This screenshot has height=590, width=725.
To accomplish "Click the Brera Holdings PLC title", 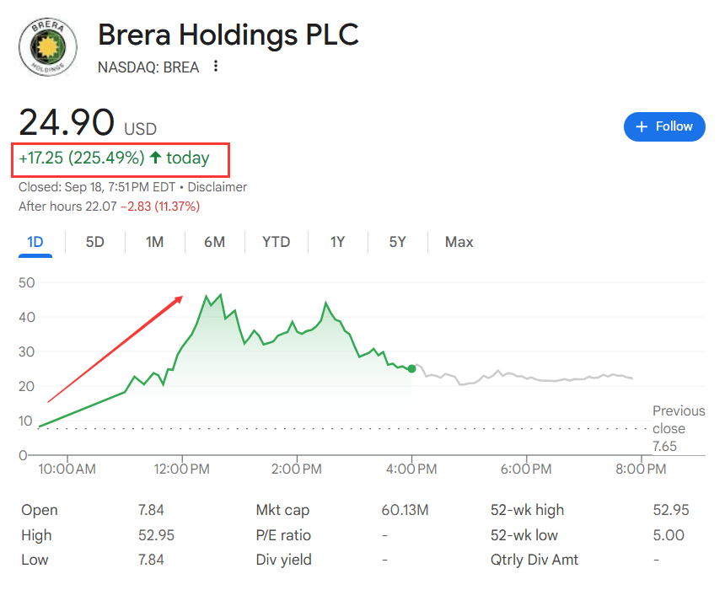I will (x=228, y=35).
